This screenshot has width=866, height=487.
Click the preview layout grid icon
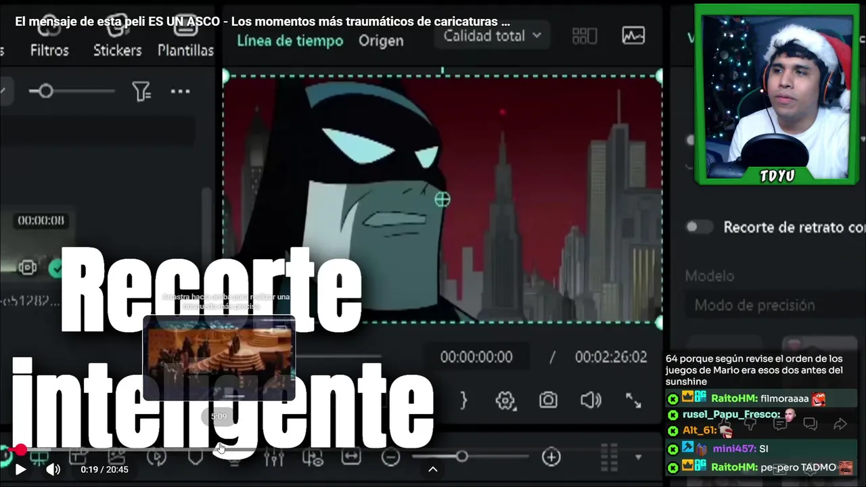click(585, 36)
